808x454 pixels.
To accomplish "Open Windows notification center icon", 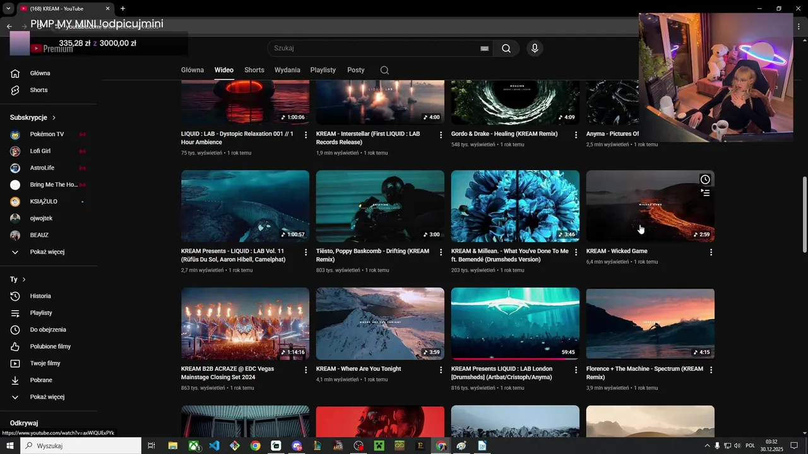I will point(794,446).
